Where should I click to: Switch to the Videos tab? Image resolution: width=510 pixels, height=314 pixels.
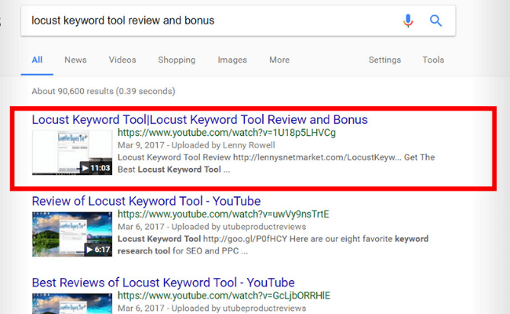122,60
